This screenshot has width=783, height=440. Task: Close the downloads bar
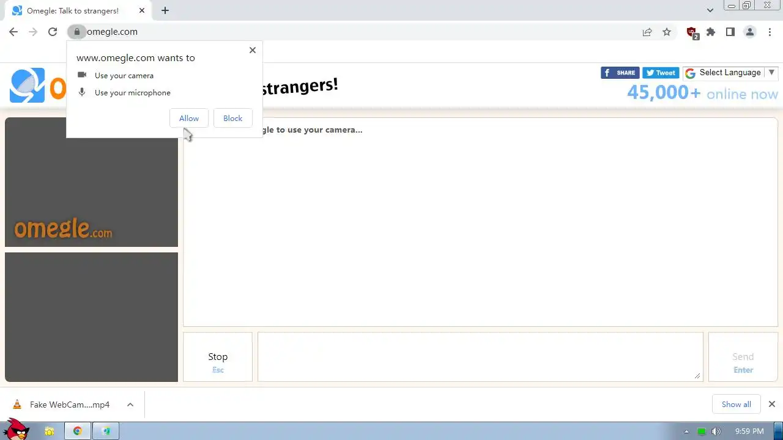point(772,405)
